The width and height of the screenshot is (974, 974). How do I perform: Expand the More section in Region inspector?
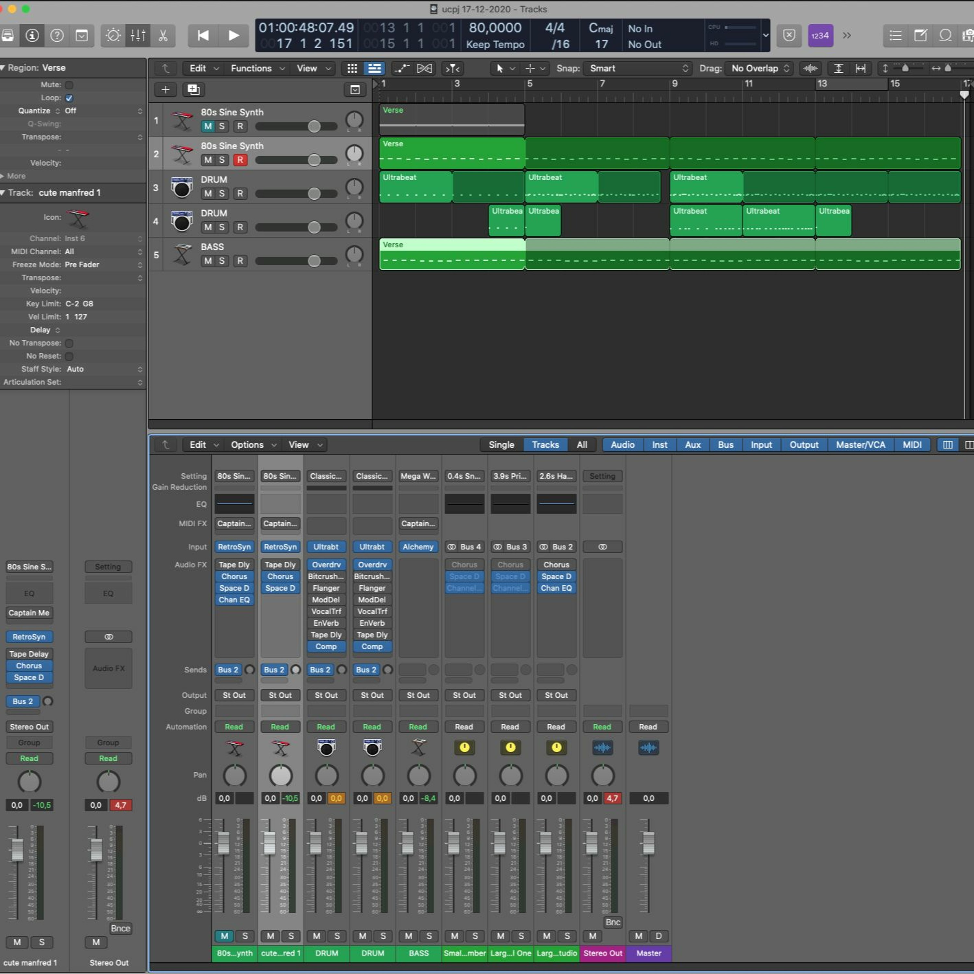tap(13, 176)
